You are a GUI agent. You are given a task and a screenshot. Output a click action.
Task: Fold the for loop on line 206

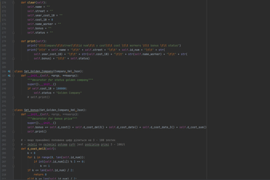tap(13, 157)
